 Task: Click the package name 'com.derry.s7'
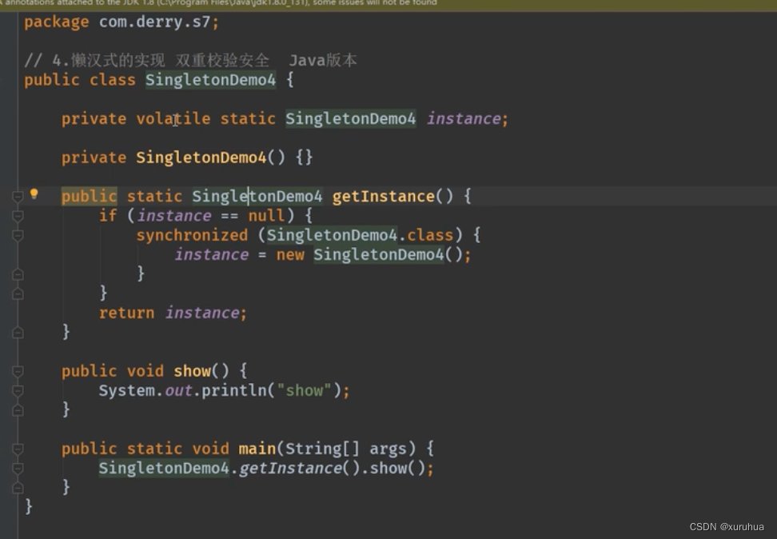pos(154,22)
